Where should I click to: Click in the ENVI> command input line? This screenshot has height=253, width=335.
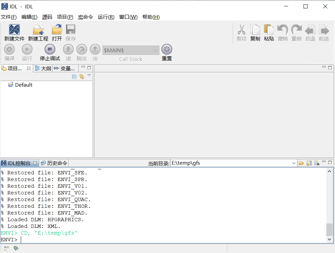(163, 240)
